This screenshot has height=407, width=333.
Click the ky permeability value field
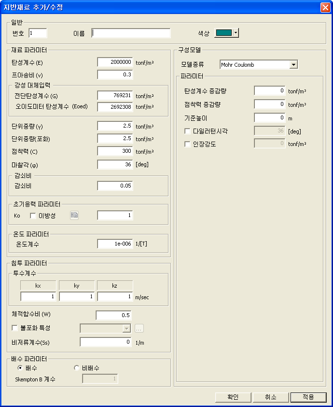[x=77, y=296]
